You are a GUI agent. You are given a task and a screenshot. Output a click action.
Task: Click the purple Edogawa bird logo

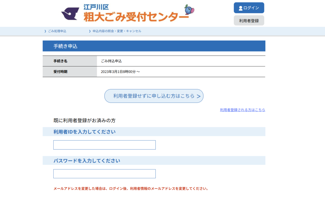coord(70,14)
